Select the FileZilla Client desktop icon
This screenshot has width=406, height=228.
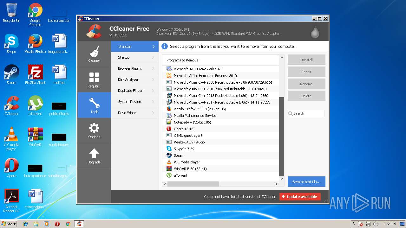[35, 75]
